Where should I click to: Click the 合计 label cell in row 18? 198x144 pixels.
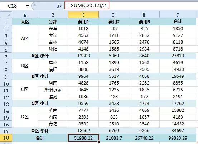click(x=40, y=138)
